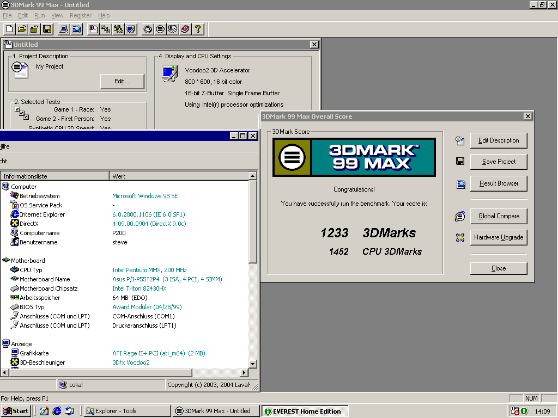Screen dimensions: 558x418
Task: Click Intel Pentium MMX, 200 MHz link
Action: [x=149, y=270]
